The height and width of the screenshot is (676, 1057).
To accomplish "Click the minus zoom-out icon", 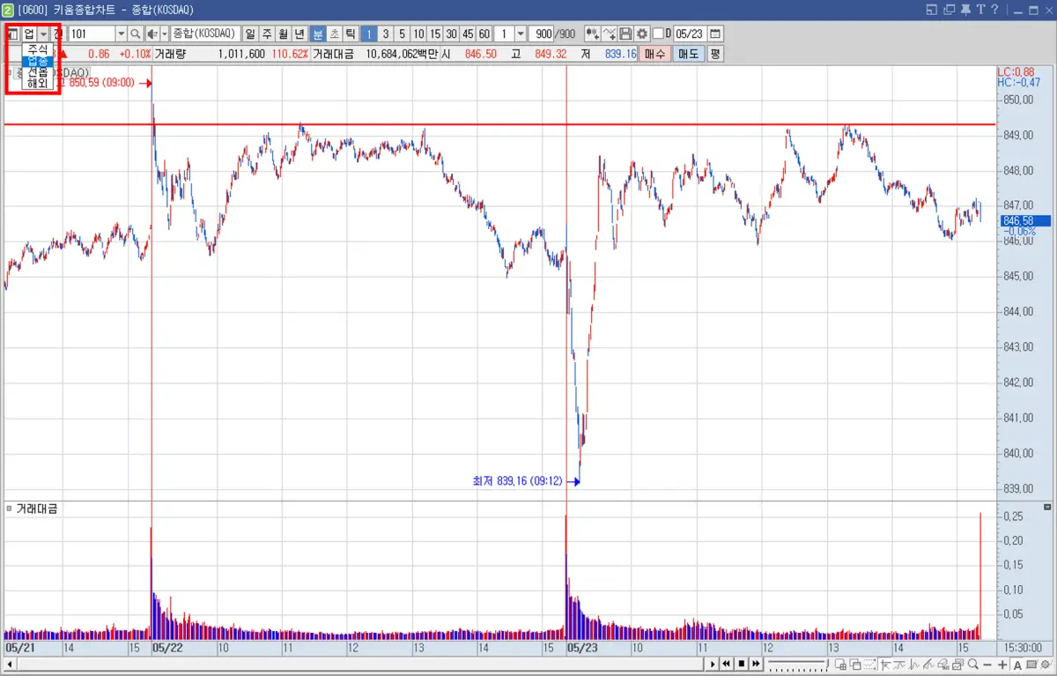I will tap(987, 664).
